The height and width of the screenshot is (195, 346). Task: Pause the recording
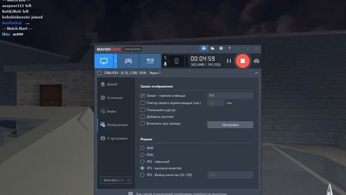tap(229, 61)
